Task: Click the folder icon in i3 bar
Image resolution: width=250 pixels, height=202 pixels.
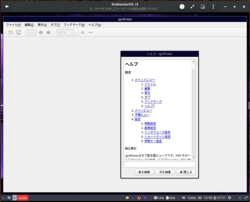Action: point(9,198)
